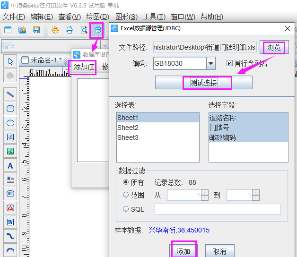Select the green landscape picture tool
Image resolution: width=297 pixels, height=257 pixels.
pos(10,151)
